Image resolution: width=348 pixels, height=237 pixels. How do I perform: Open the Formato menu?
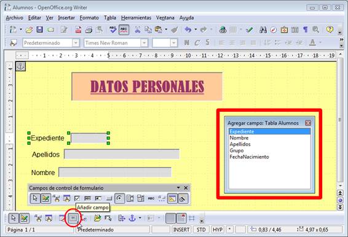pyautogui.click(x=89, y=18)
